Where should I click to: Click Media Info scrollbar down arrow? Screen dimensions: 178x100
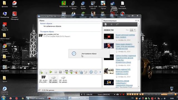tap(139, 86)
